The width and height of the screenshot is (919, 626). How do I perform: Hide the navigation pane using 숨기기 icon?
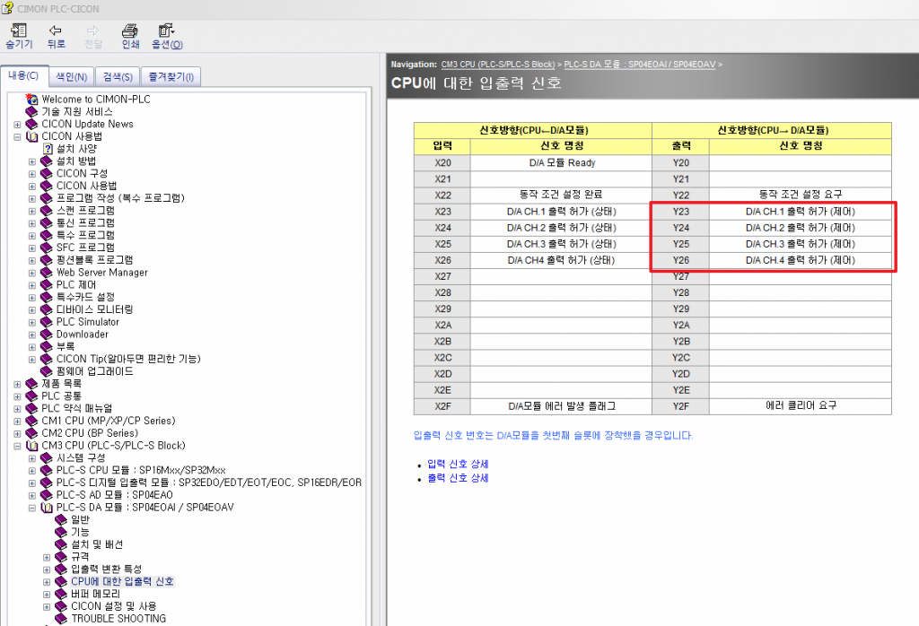(18, 34)
